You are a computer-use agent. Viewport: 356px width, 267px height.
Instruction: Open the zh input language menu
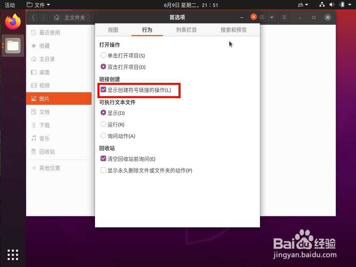(x=302, y=5)
